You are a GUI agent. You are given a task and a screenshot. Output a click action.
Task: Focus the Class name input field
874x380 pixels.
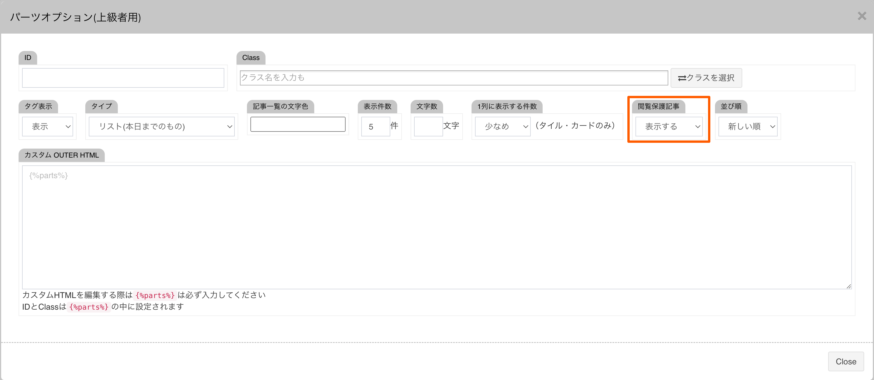[x=454, y=78]
